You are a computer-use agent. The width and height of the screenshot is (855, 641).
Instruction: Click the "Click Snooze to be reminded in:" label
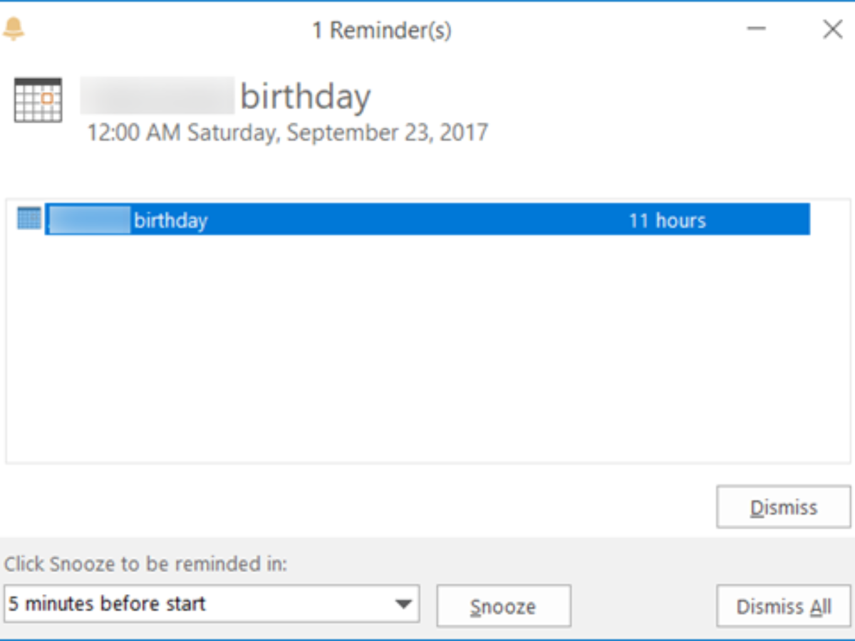click(x=146, y=564)
